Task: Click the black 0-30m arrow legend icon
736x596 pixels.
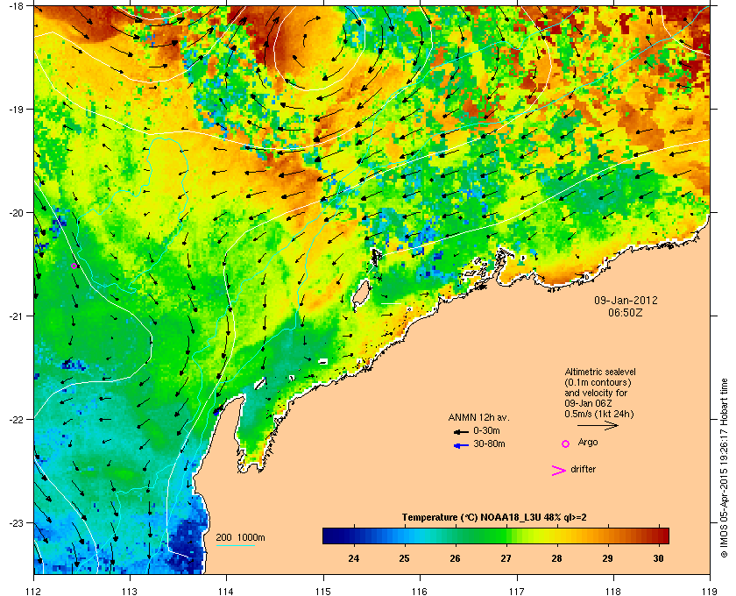Action: [x=461, y=431]
